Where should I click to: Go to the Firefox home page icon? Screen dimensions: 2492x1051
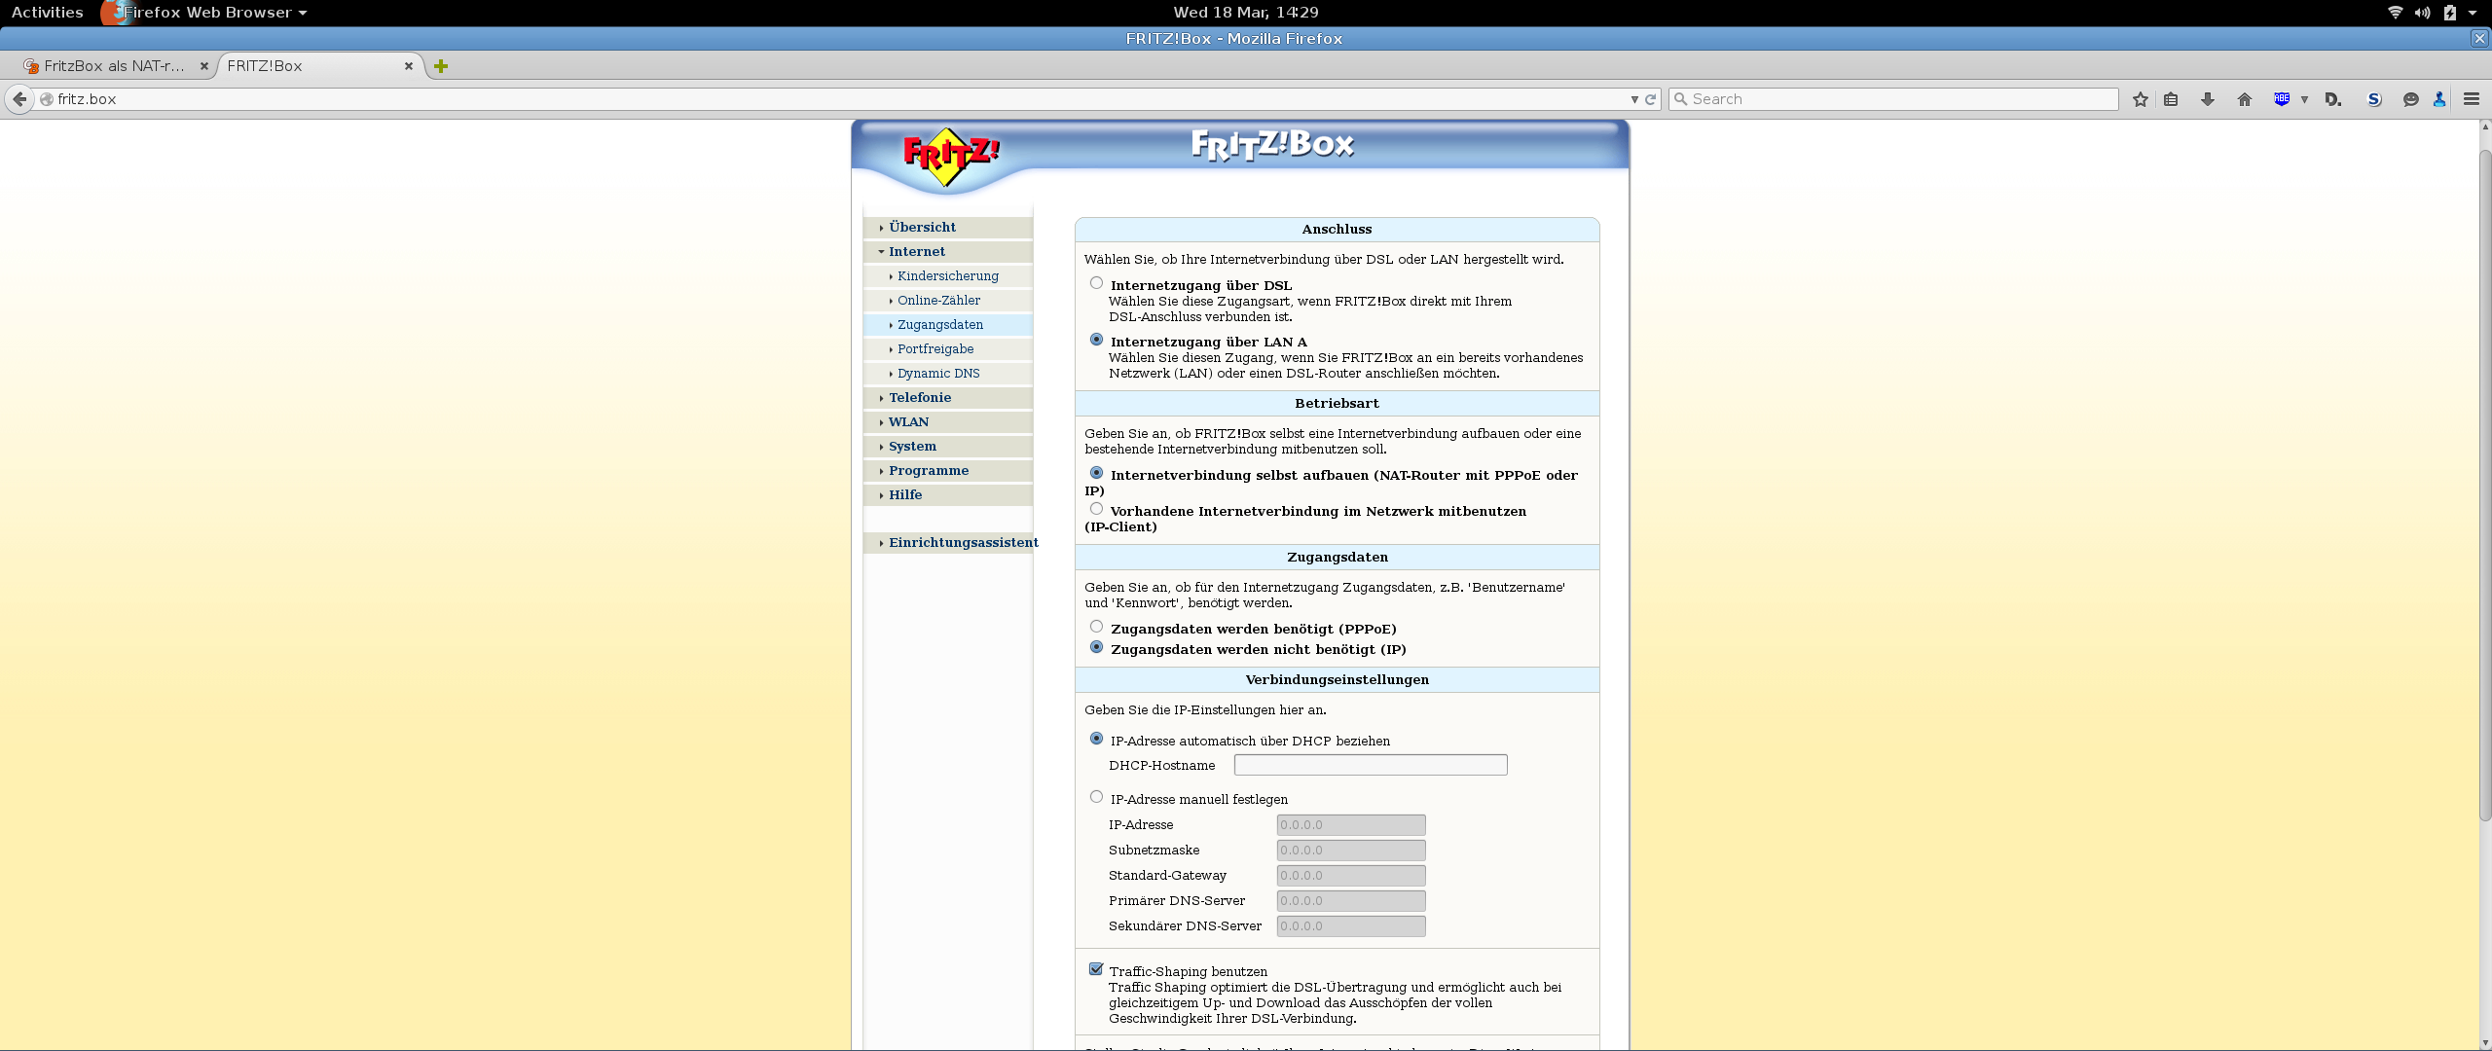pyautogui.click(x=2245, y=99)
